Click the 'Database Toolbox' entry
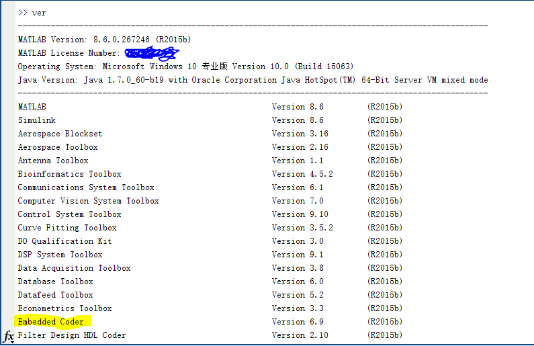The width and height of the screenshot is (534, 346). (56, 282)
